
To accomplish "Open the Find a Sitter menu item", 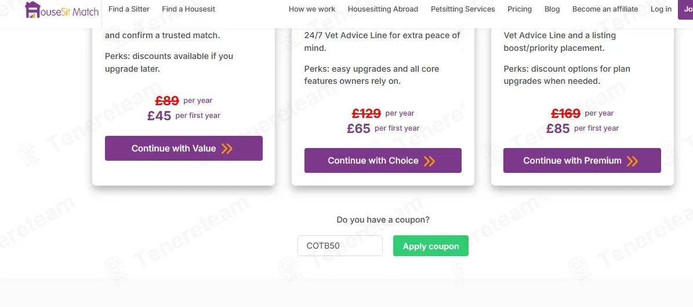I will point(129,9).
